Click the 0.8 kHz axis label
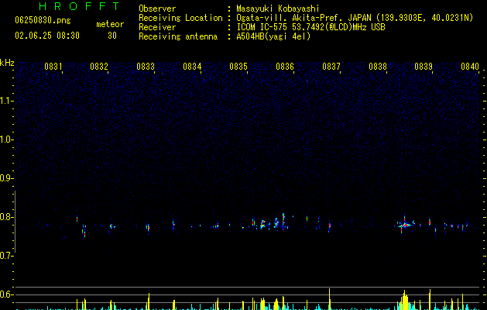Viewport: 487px width, 310px height. click(7, 217)
